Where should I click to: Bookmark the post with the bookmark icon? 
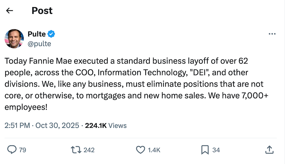coord(205,150)
